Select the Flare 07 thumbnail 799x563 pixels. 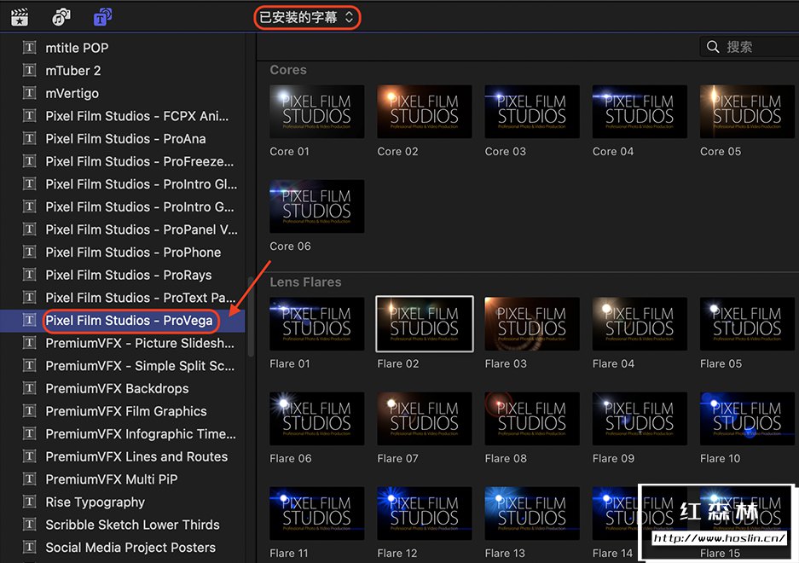(x=425, y=419)
